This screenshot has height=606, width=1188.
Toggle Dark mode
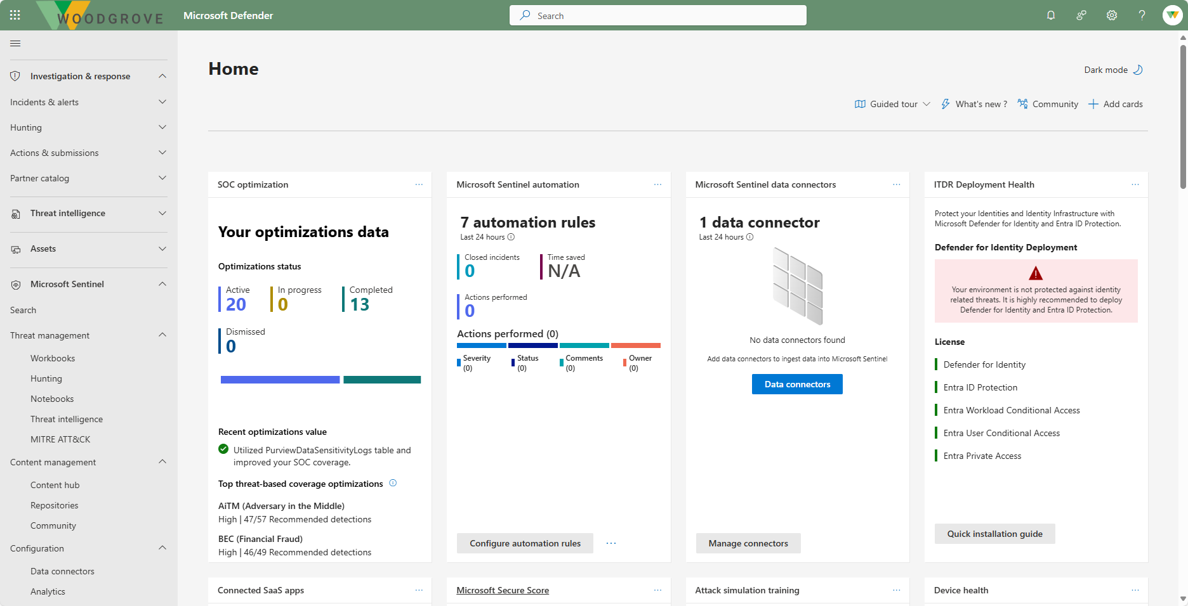pyautogui.click(x=1113, y=70)
